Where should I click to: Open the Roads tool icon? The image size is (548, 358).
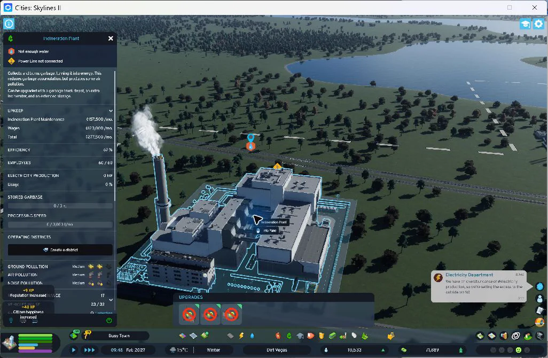coord(230,336)
